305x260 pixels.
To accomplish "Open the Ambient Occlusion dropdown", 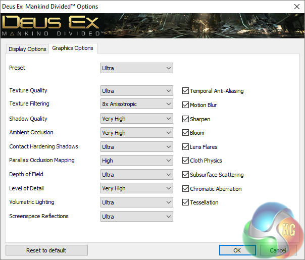I will click(136, 133).
